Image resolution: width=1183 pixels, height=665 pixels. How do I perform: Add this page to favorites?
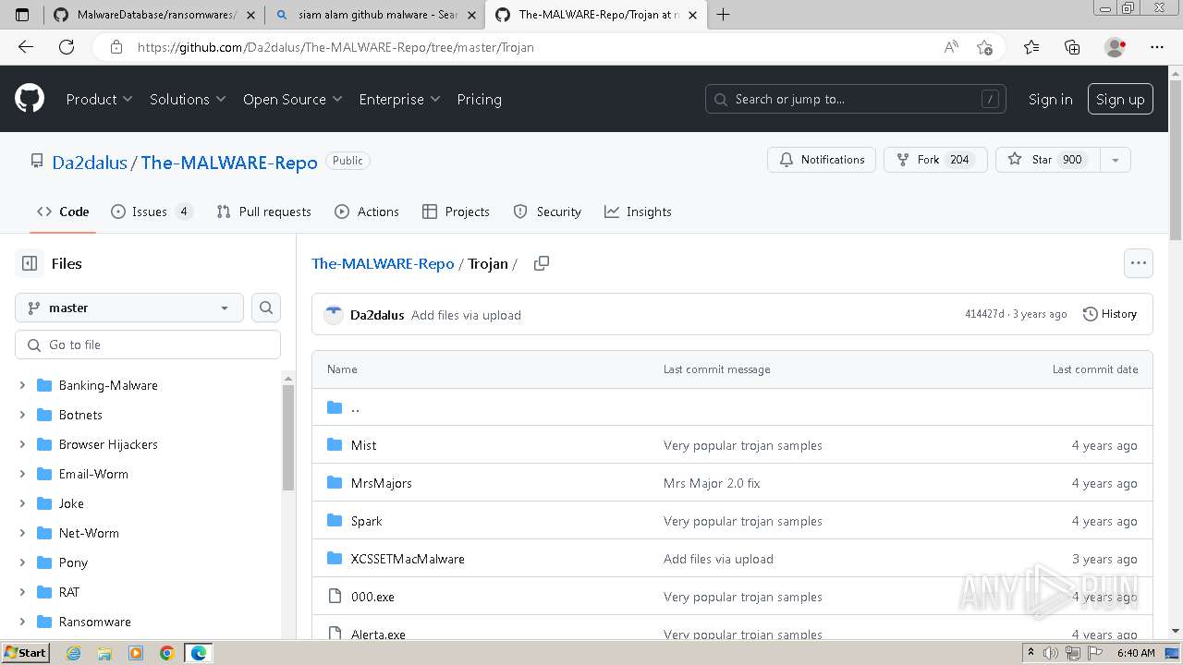pyautogui.click(x=984, y=47)
